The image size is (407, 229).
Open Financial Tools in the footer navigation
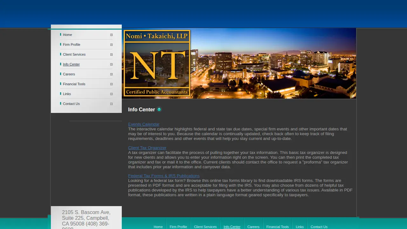pyautogui.click(x=278, y=227)
